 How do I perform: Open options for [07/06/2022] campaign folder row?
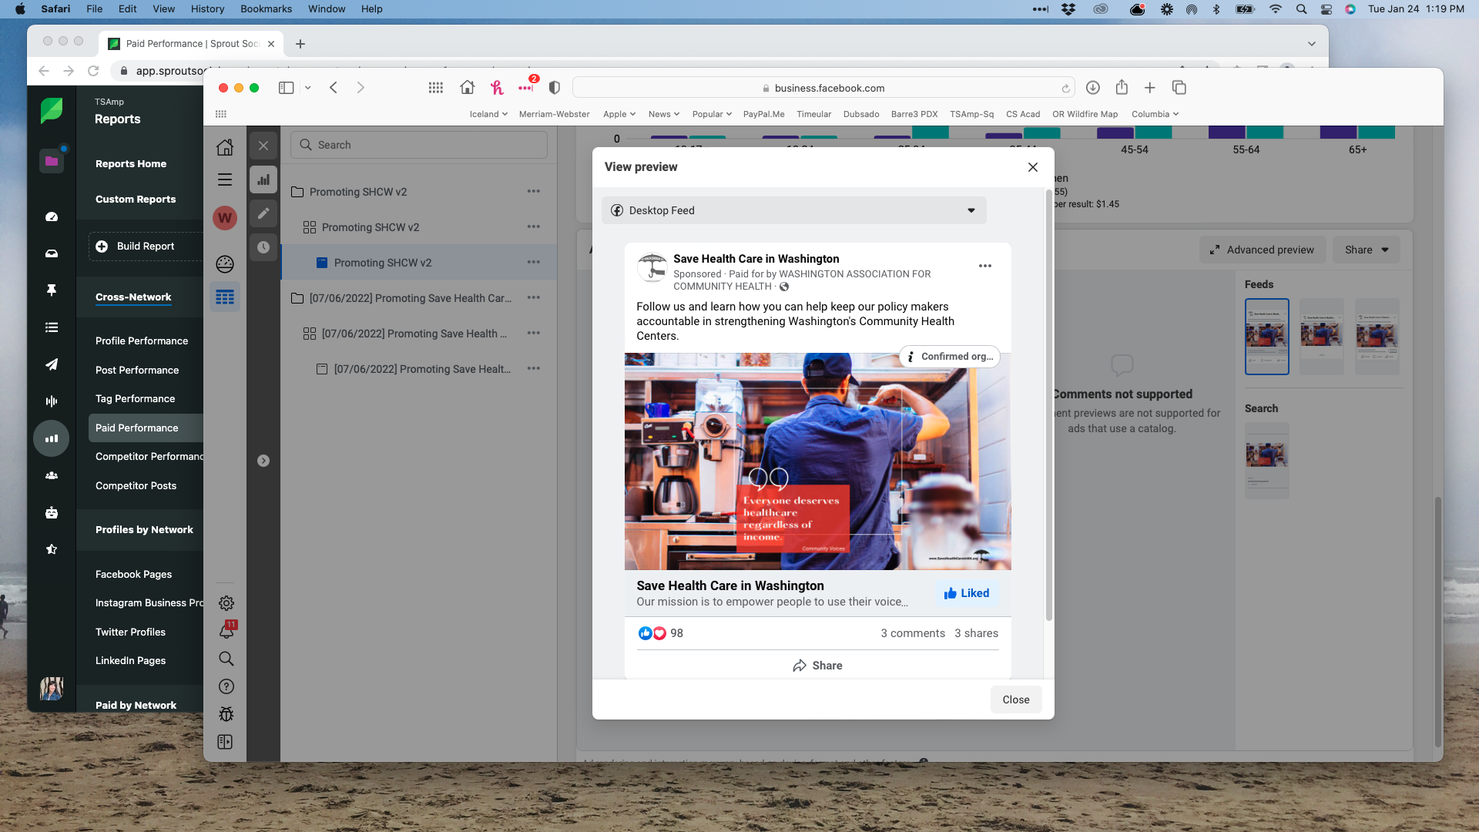[x=534, y=298]
